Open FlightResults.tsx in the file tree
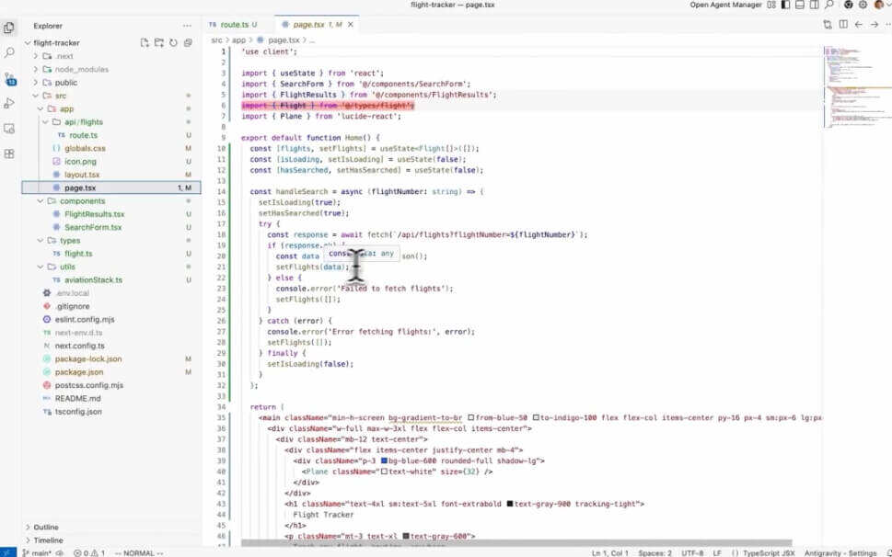 pos(94,214)
